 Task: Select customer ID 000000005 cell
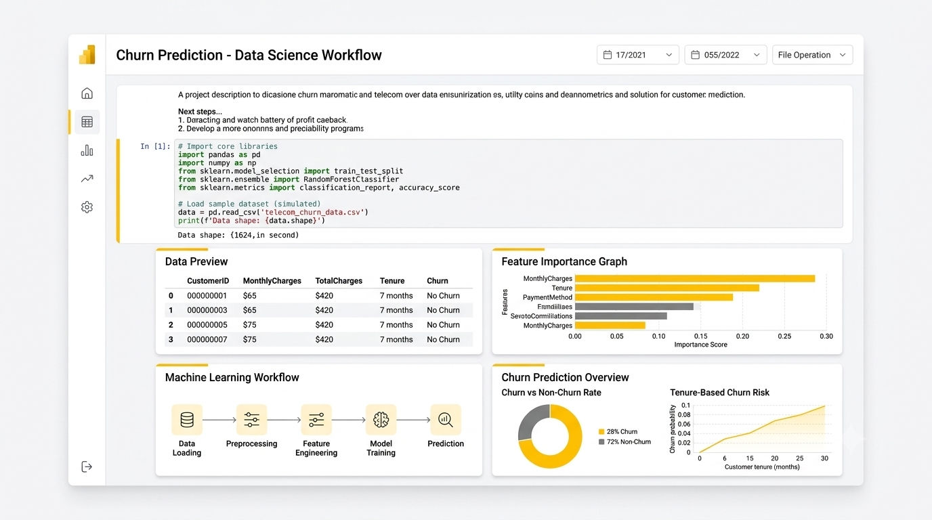207,325
